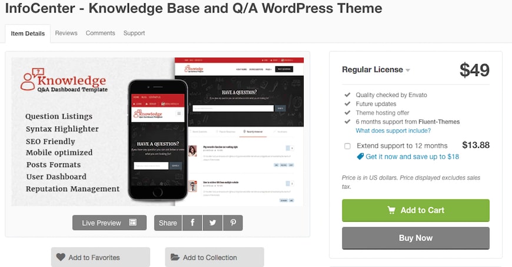Go to the Support tab
Image resolution: width=512 pixels, height=267 pixels.
(134, 33)
